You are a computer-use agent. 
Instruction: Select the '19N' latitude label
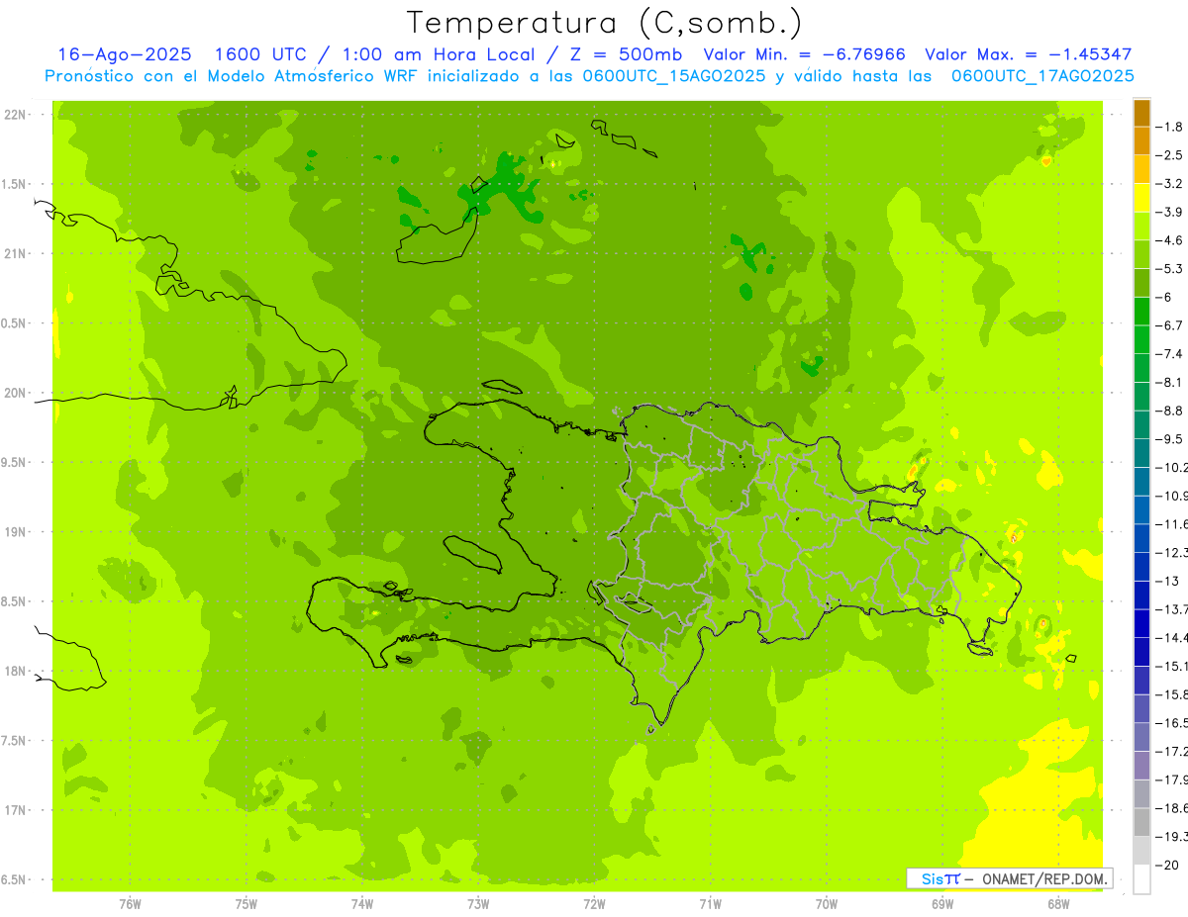15,532
